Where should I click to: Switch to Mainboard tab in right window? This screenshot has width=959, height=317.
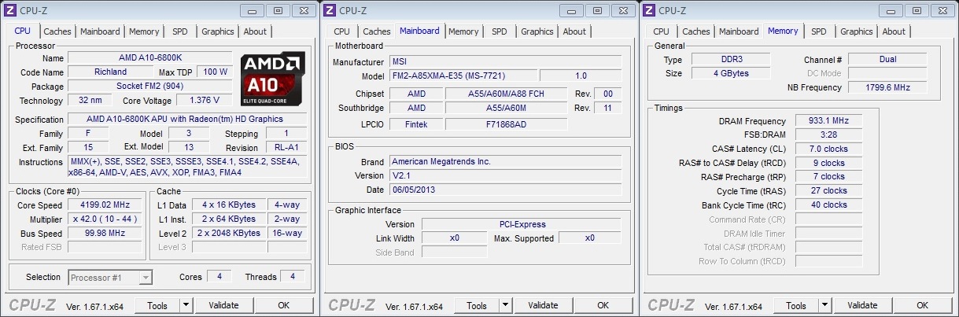point(739,31)
